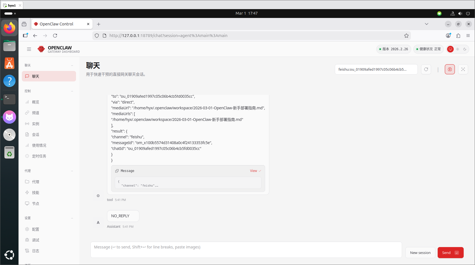Click the NO_REPLY assistant message bubble

123,216
